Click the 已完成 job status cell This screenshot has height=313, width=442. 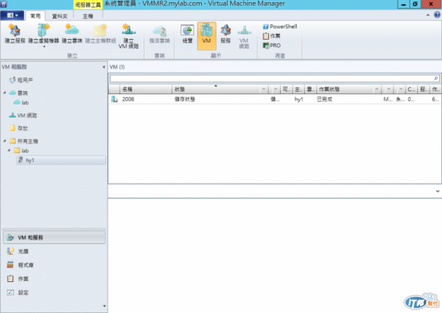pyautogui.click(x=324, y=99)
